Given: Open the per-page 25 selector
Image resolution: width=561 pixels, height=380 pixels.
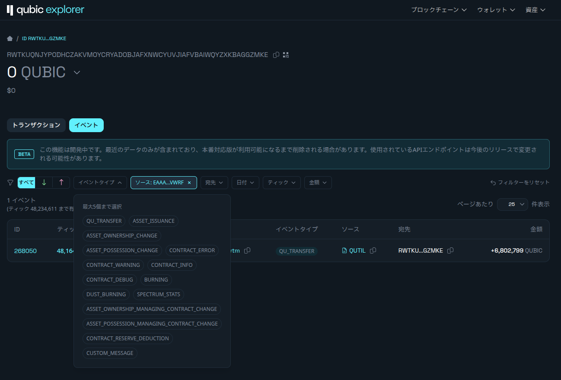Looking at the screenshot, I should tap(512, 204).
